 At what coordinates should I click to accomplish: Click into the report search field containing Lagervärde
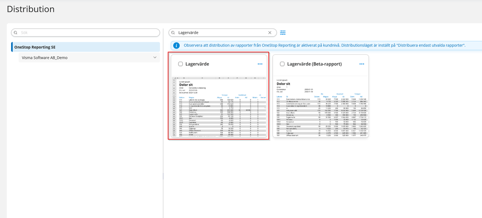[x=220, y=33]
